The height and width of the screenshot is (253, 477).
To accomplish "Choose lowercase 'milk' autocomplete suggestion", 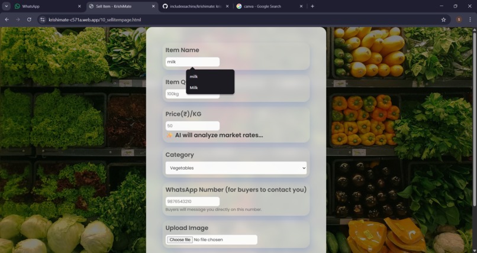I will [x=210, y=76].
